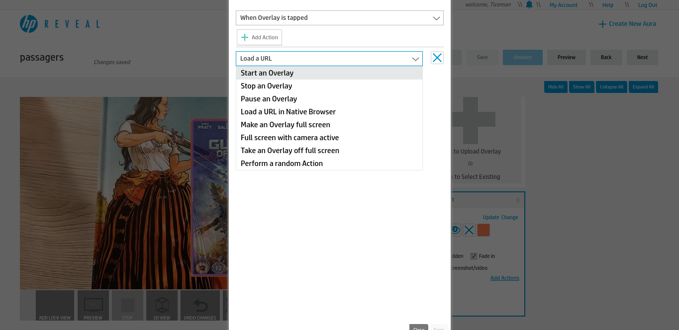679x330 pixels.
Task: Click the passagers aura title
Action: (42, 58)
